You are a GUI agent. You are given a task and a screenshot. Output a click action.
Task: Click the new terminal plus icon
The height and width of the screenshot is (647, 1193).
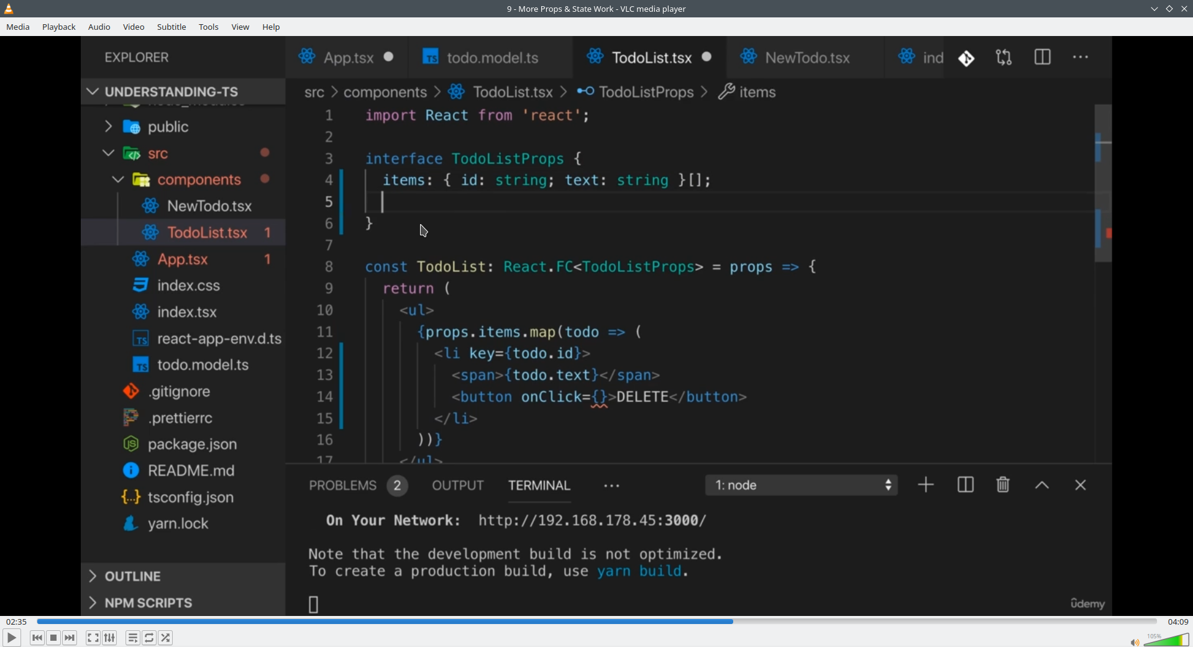926,486
